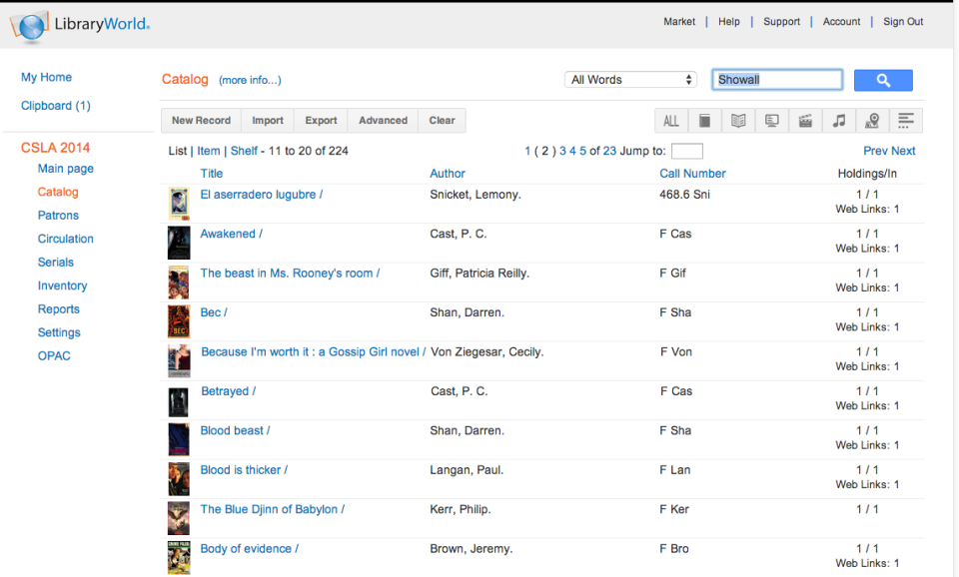Open the Reports page
959x577 pixels.
pyautogui.click(x=58, y=309)
